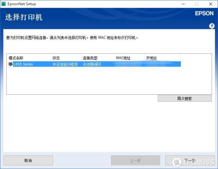
Task: Click the 上一步 previous step button
Action: 136,160
